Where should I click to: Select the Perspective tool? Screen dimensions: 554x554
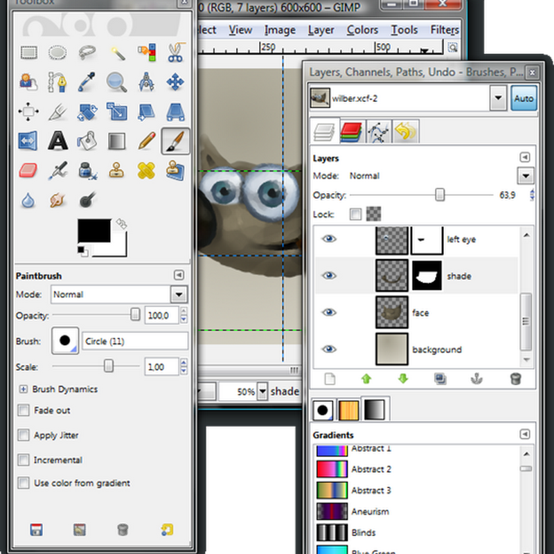point(176,111)
